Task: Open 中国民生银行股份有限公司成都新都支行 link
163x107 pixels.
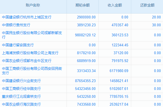Action: [32, 35]
